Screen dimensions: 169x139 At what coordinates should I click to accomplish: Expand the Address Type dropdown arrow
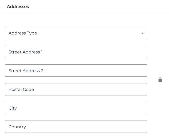(x=142, y=33)
